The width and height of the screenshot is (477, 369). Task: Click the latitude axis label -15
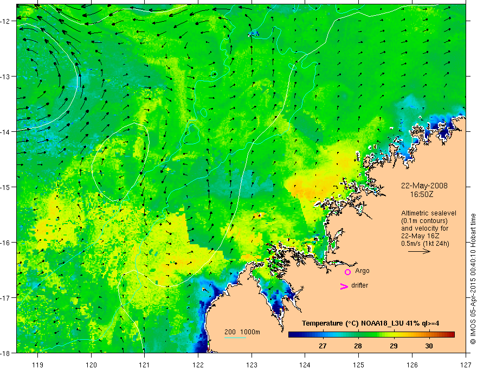coord(5,187)
